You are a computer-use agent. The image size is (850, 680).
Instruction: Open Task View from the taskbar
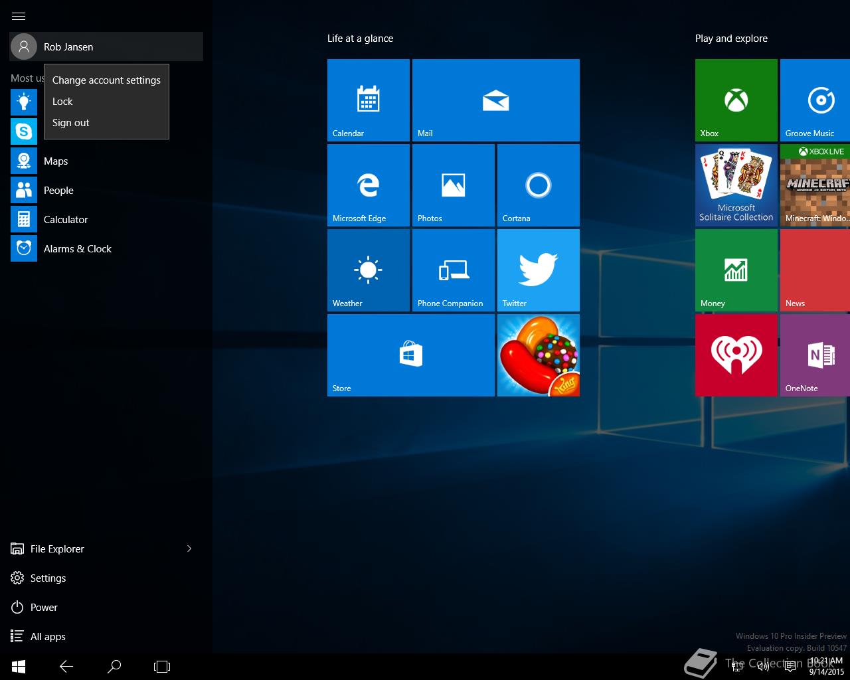point(162,666)
